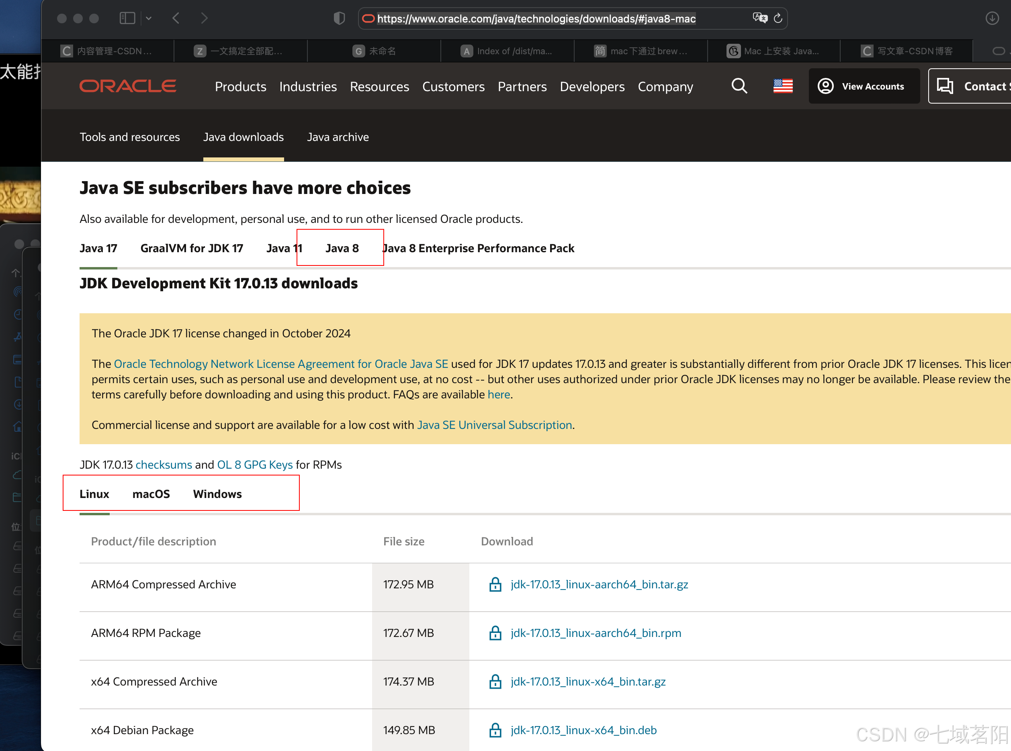Select the US flag country icon
The image size is (1011, 751).
click(783, 86)
